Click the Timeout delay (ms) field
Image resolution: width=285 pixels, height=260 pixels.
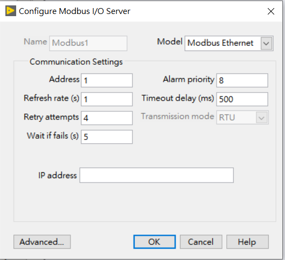(242, 99)
